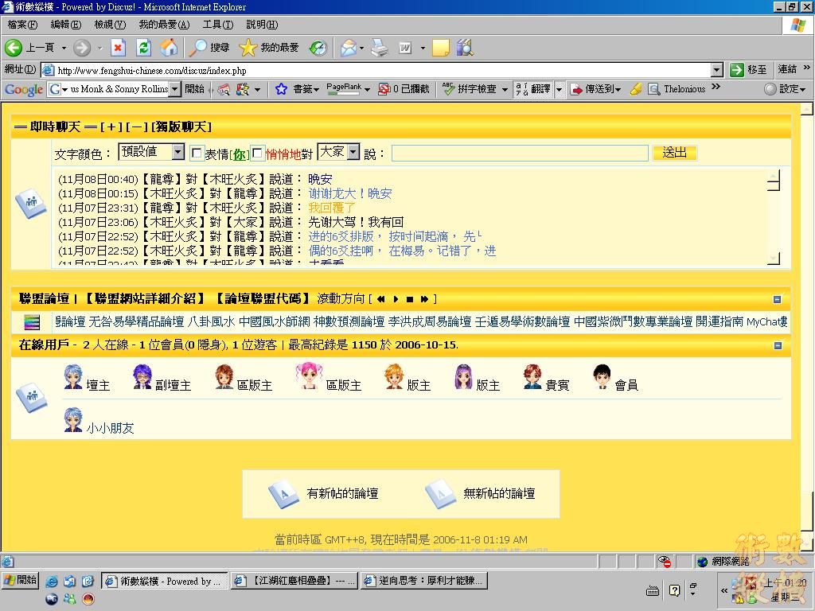Click the IE Home button
Viewport: 815px width, 611px height.
tap(169, 48)
